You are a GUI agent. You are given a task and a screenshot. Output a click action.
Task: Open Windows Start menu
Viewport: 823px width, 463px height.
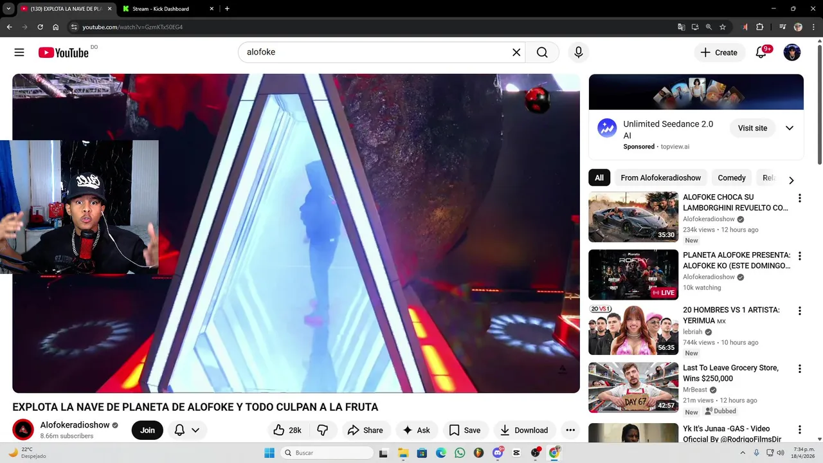pyautogui.click(x=269, y=453)
